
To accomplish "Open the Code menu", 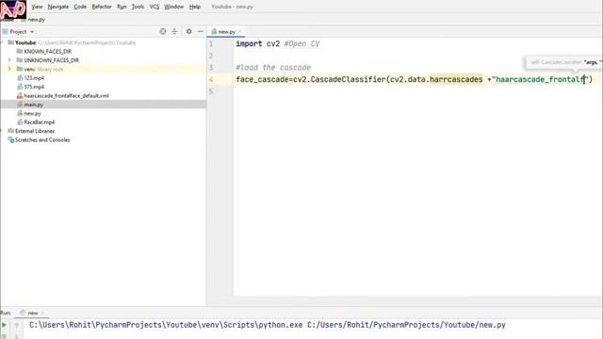I will click(80, 7).
